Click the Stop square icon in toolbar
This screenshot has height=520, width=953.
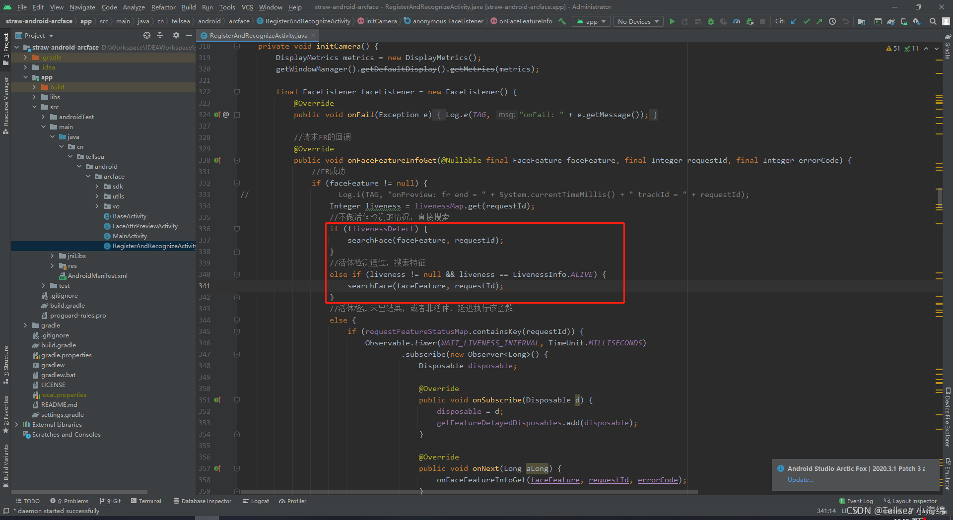pyautogui.click(x=762, y=21)
